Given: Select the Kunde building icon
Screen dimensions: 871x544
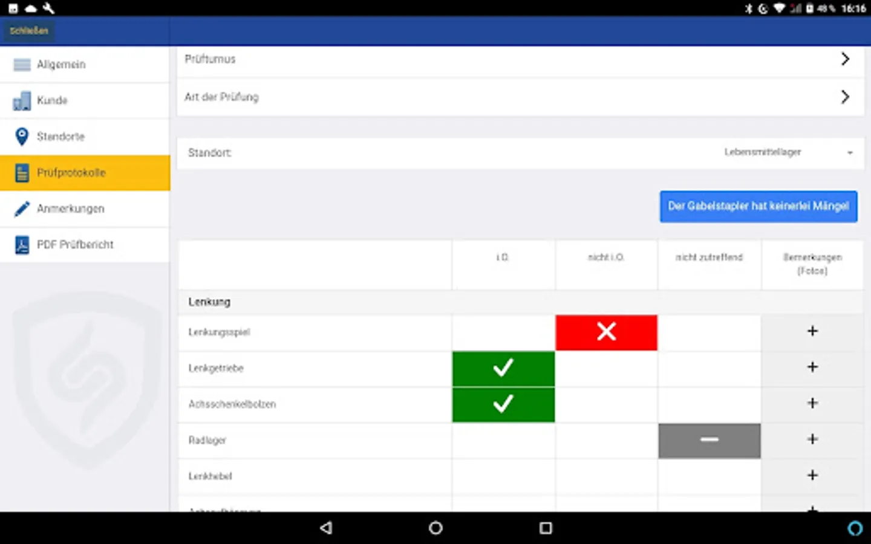Looking at the screenshot, I should 22,100.
